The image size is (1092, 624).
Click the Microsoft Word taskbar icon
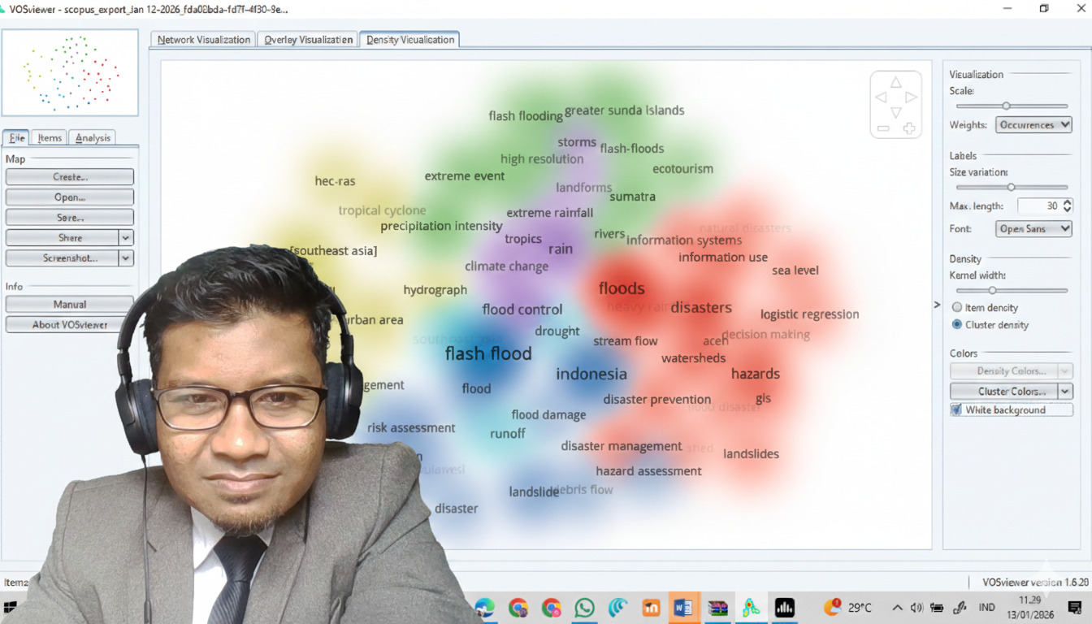683,608
